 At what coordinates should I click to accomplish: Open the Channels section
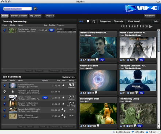click(118, 21)
